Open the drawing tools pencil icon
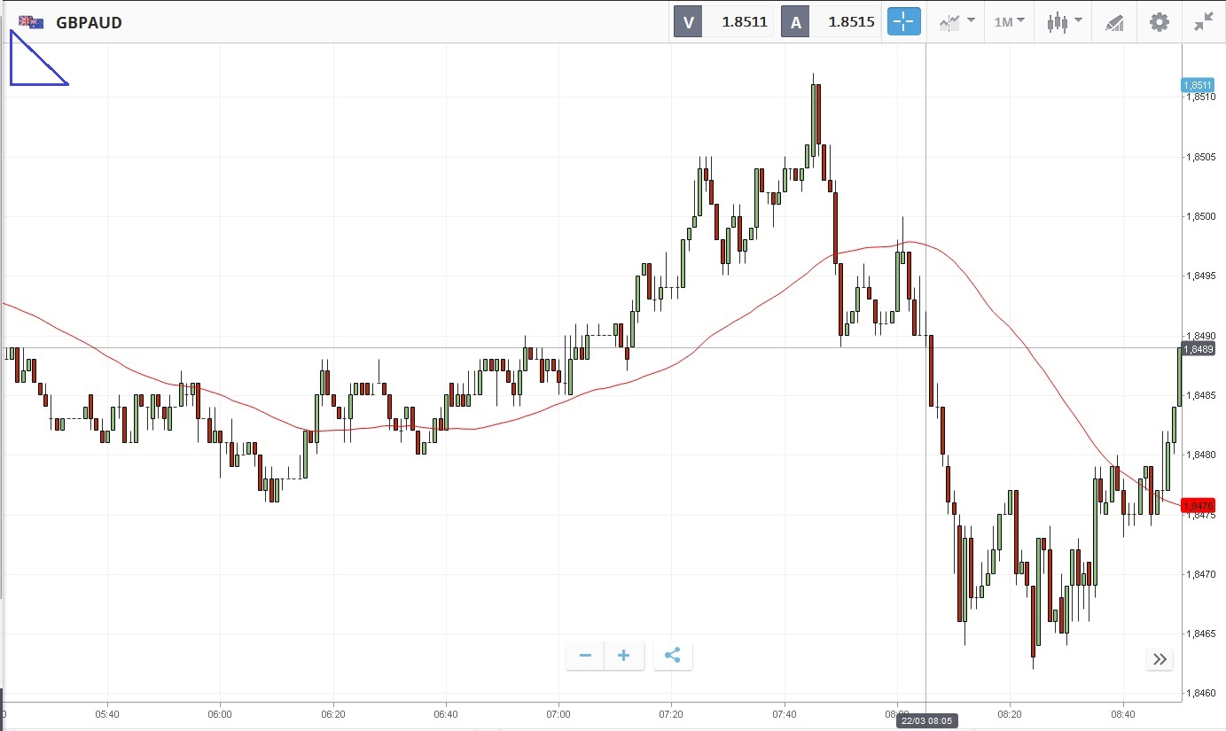Image resolution: width=1226 pixels, height=731 pixels. point(1114,22)
